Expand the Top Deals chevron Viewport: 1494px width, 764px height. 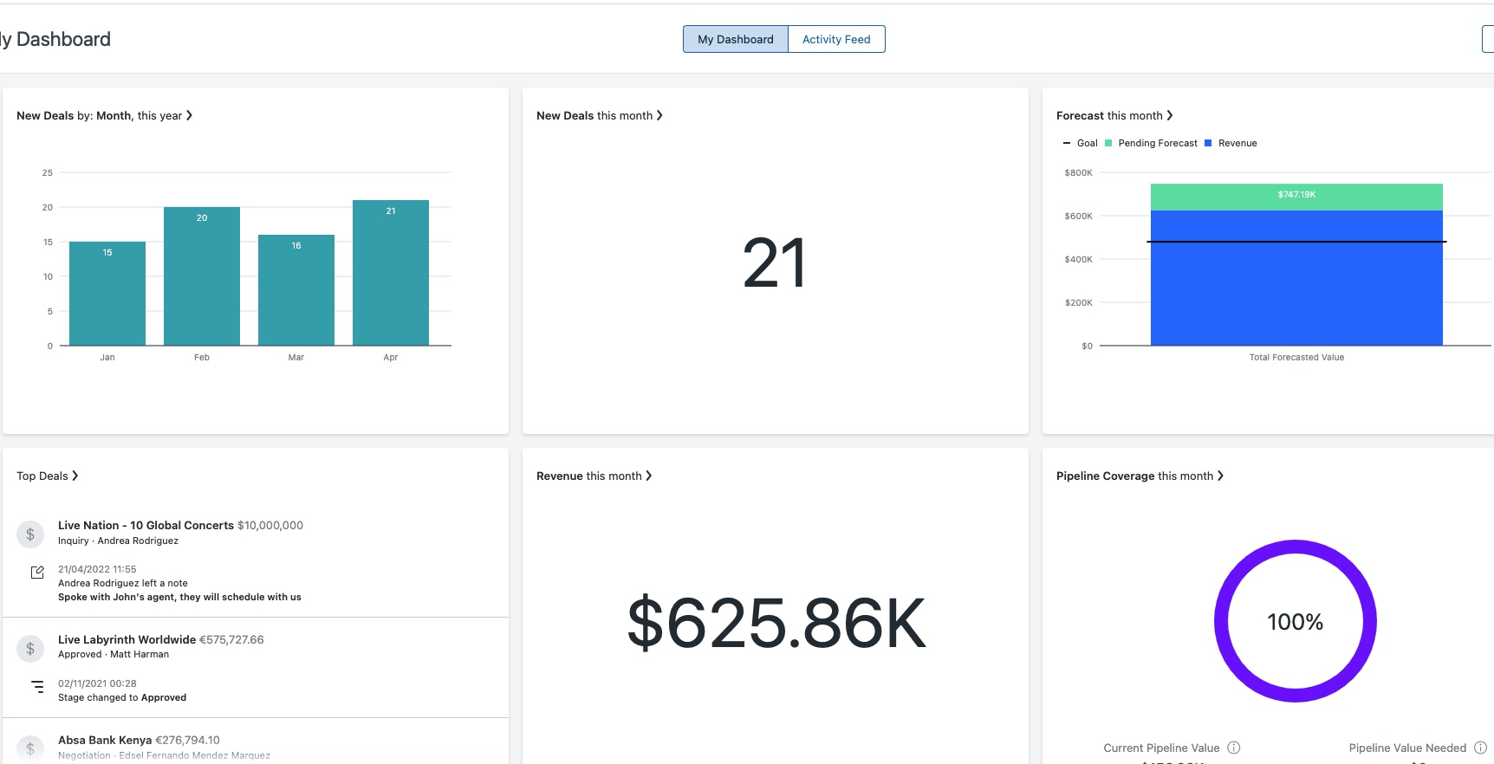tap(75, 476)
